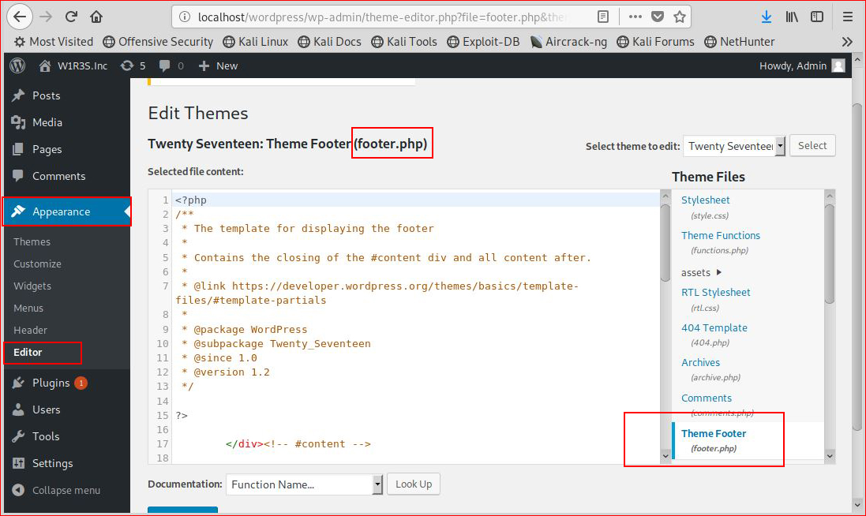Viewport: 866px width, 516px height.
Task: Open the WordPress logo menu
Action: (17, 65)
